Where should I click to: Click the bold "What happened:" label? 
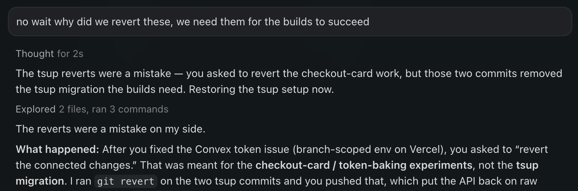(x=57, y=149)
